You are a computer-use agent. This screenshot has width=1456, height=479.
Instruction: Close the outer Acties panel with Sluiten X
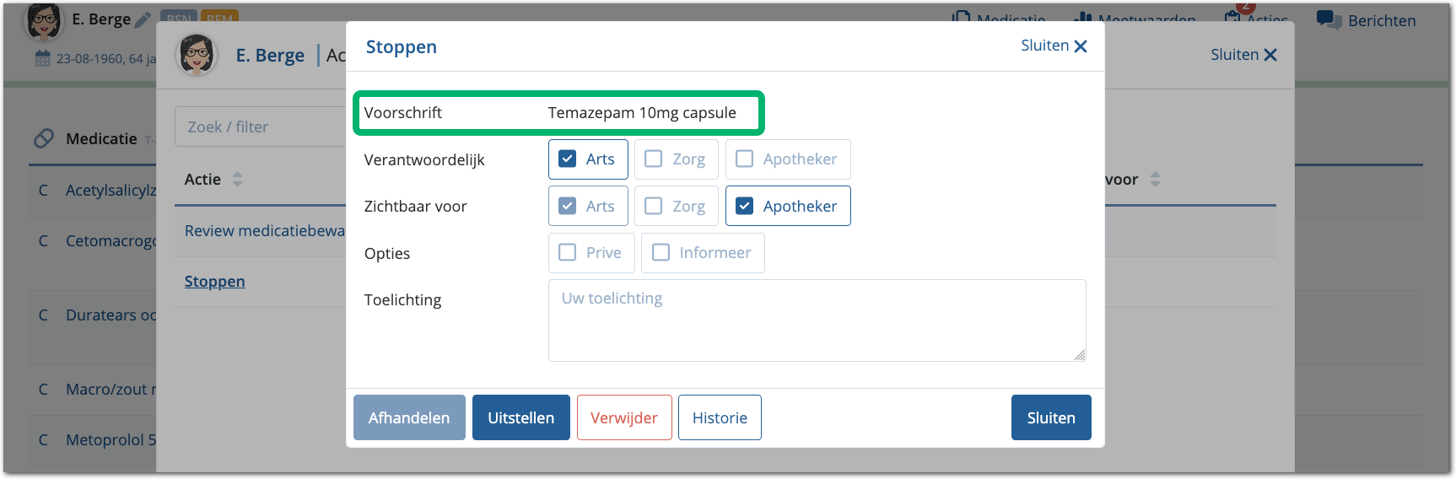(x=1270, y=55)
